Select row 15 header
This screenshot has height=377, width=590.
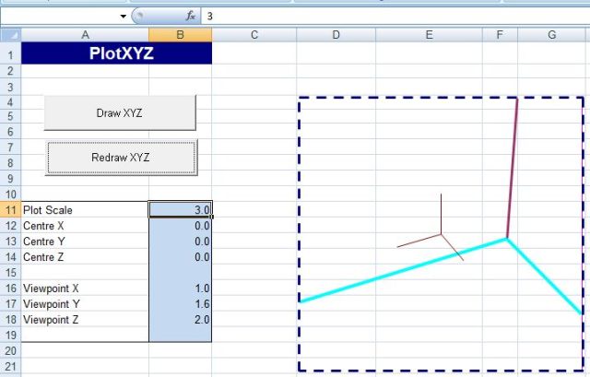tap(10, 273)
